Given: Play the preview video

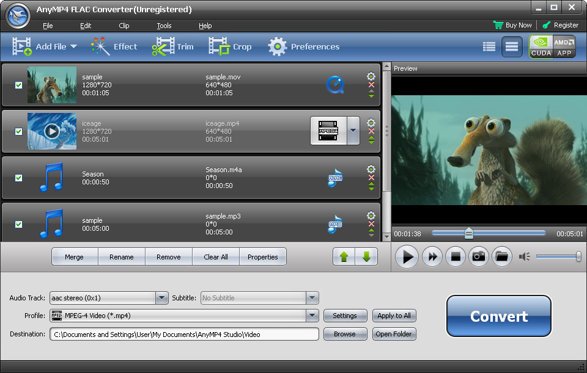Looking at the screenshot, I should pyautogui.click(x=407, y=256).
